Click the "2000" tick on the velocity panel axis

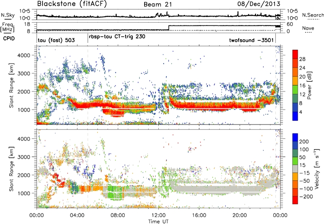pos(24,175)
